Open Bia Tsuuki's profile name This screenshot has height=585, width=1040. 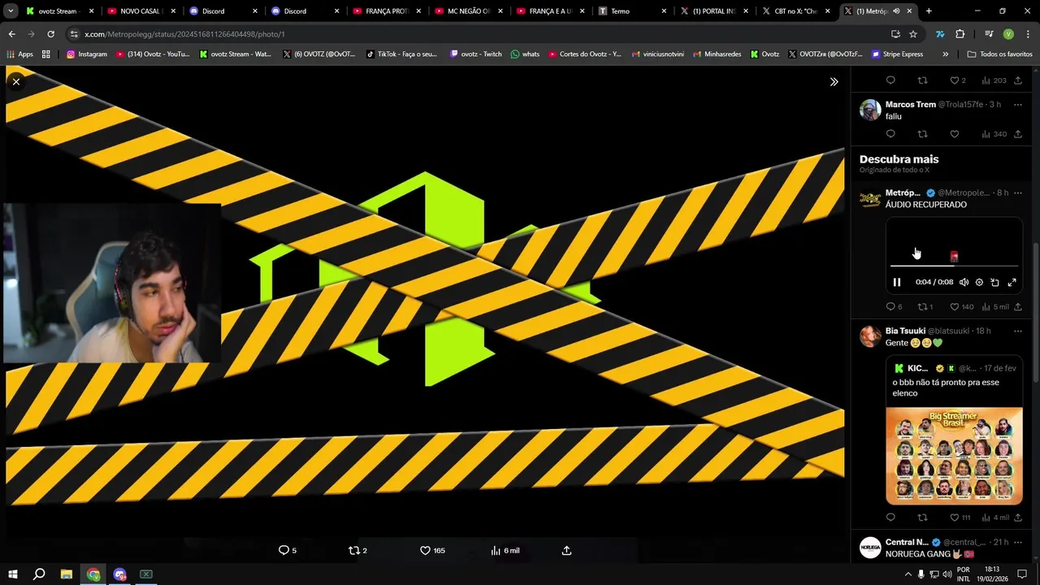pyautogui.click(x=905, y=331)
